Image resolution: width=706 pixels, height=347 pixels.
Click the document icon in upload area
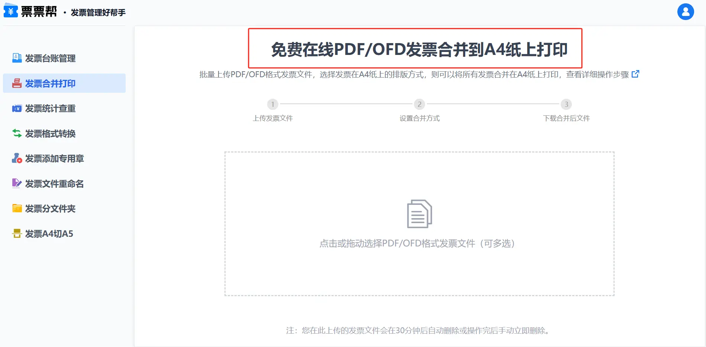click(x=419, y=214)
